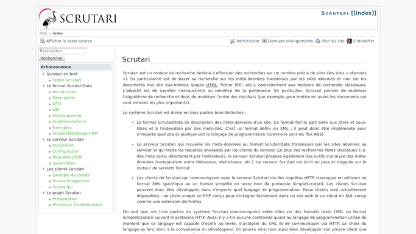This screenshot has height=234, width=416.
Task: Toggle the Le serveur Scrutari tree arrow
Action: click(x=43, y=140)
